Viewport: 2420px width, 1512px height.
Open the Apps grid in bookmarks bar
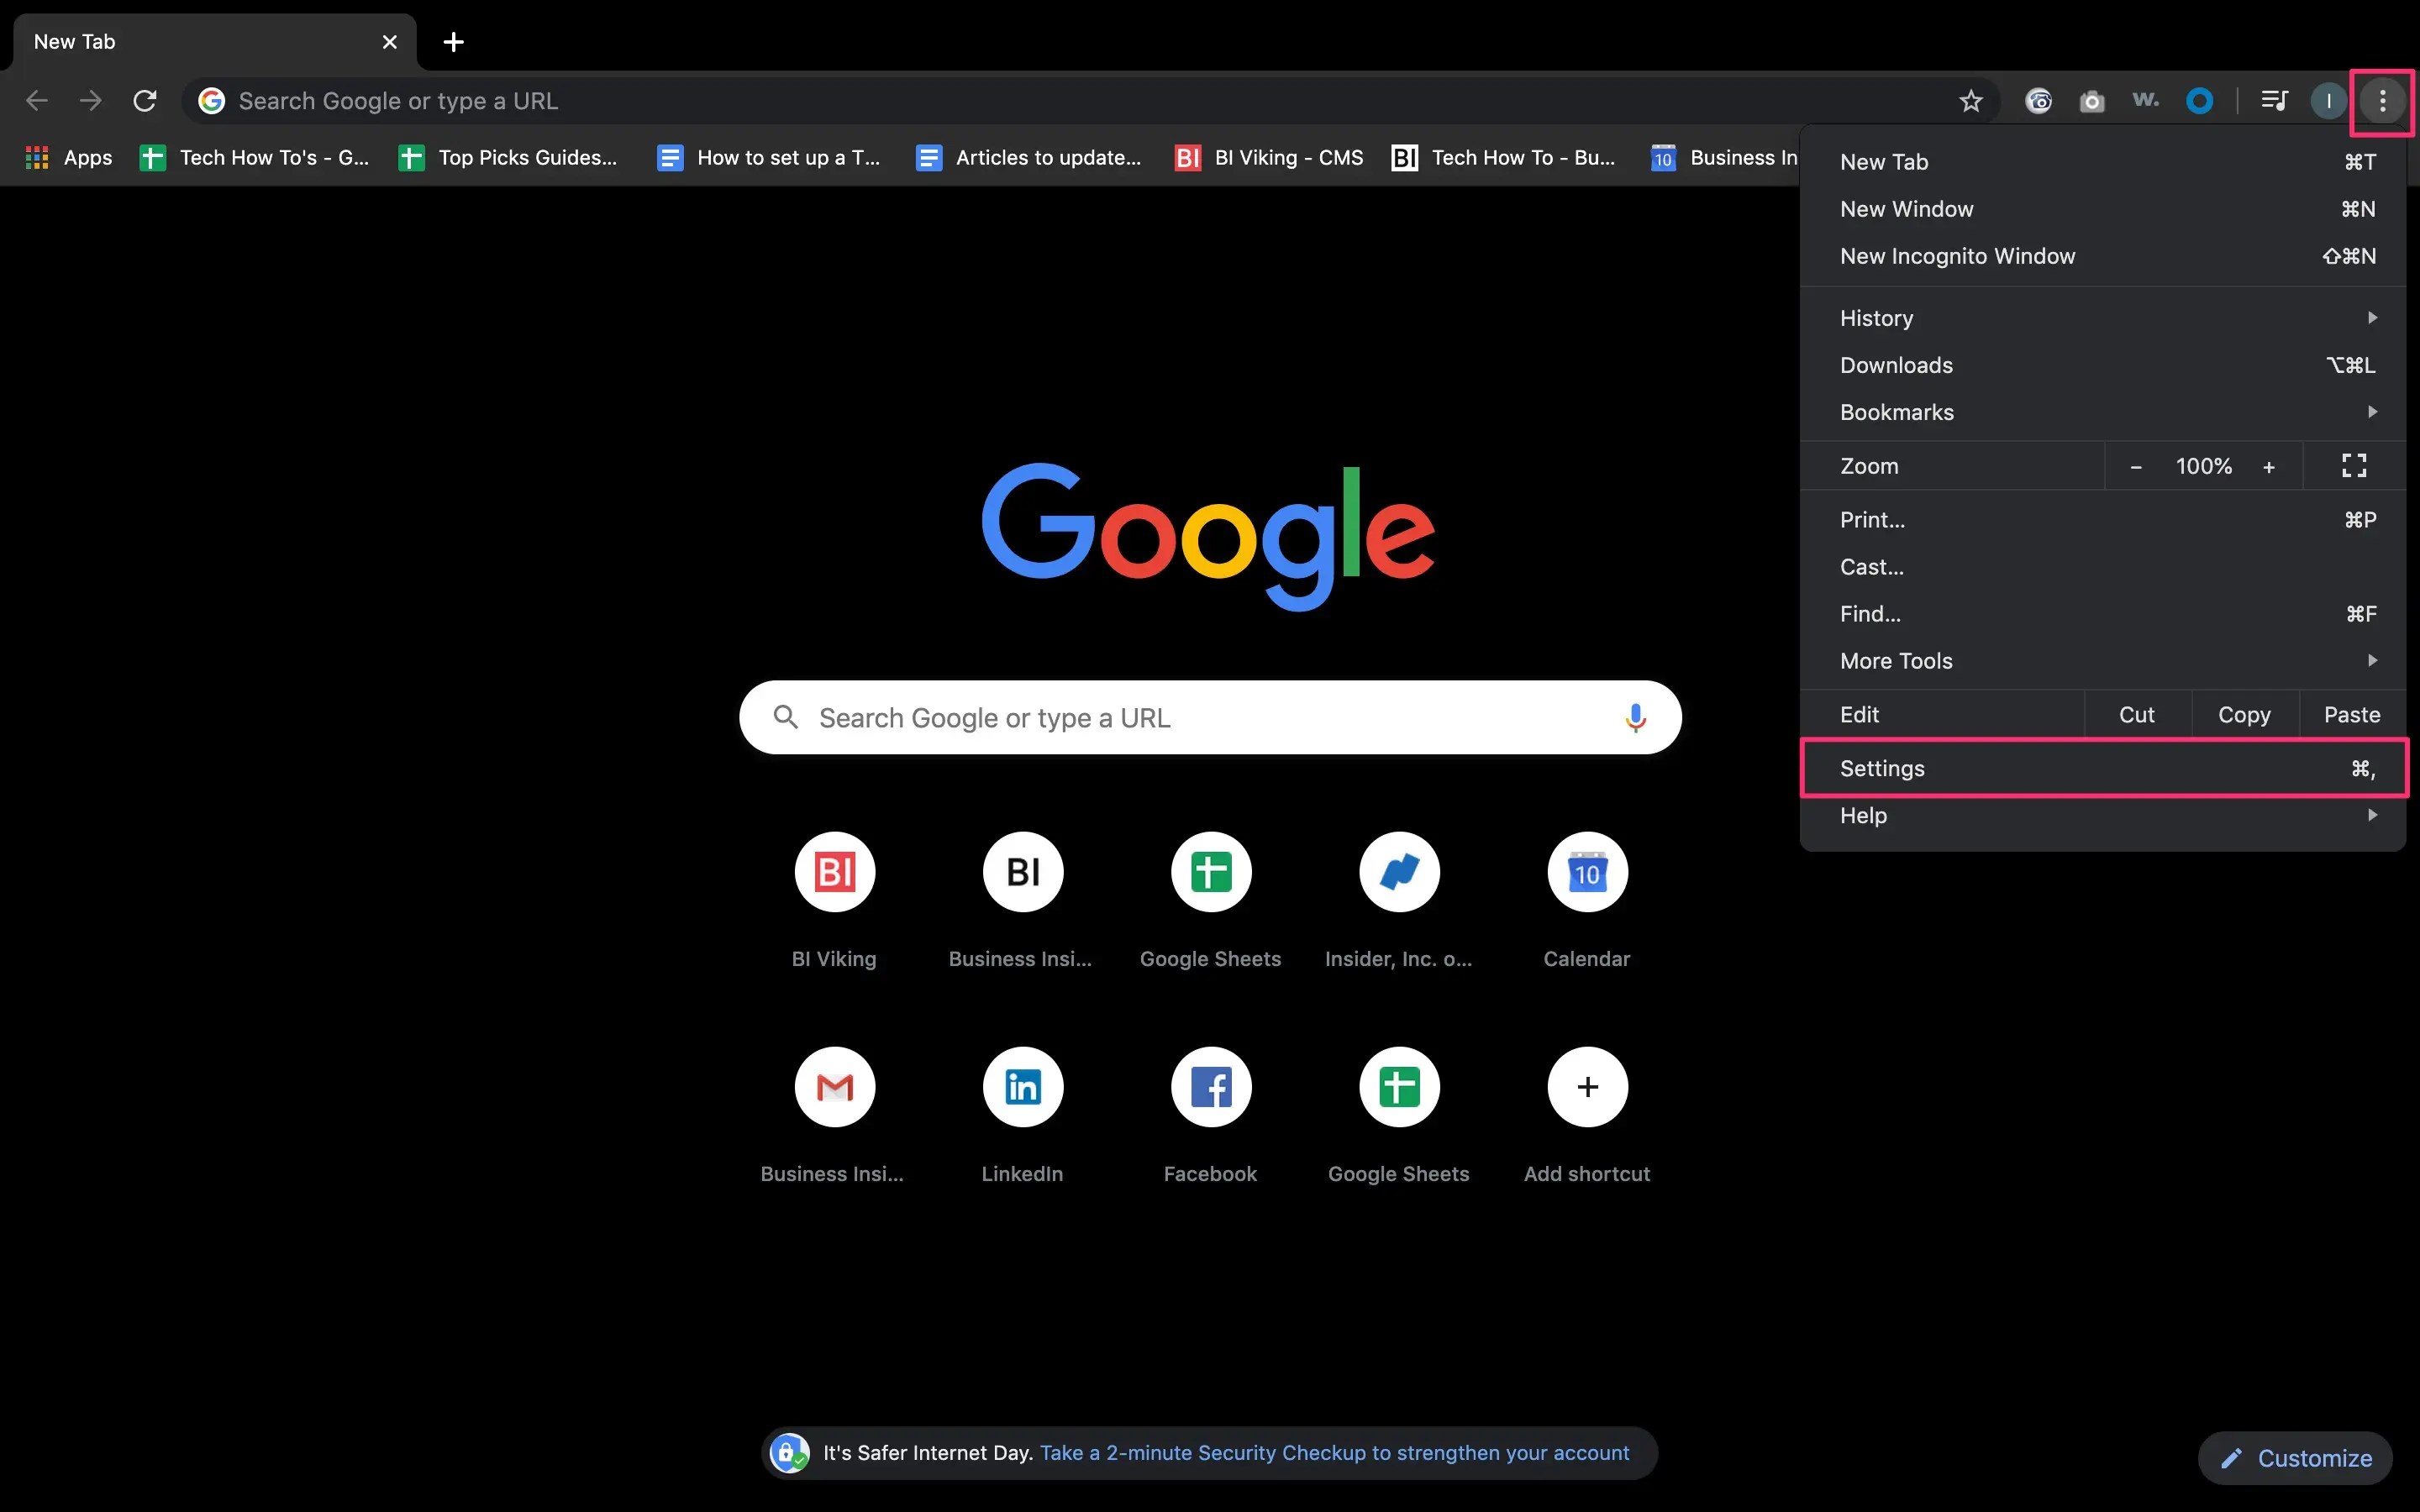pos(68,158)
